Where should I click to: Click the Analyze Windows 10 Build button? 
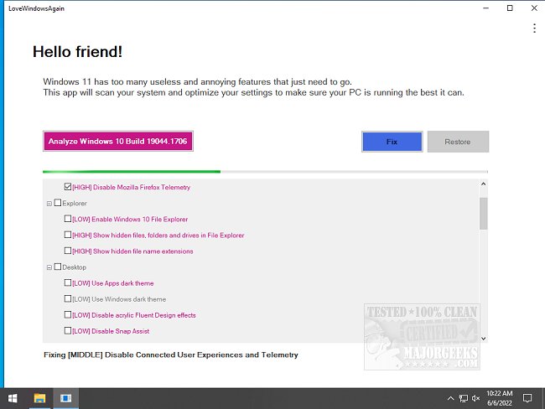[118, 141]
